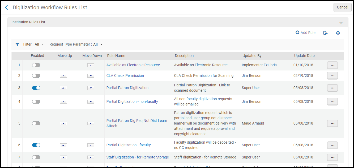Image resolution: width=354 pixels, height=168 pixels.
Task: Move down Partial Digitization - faculty rule
Action: pos(91,145)
